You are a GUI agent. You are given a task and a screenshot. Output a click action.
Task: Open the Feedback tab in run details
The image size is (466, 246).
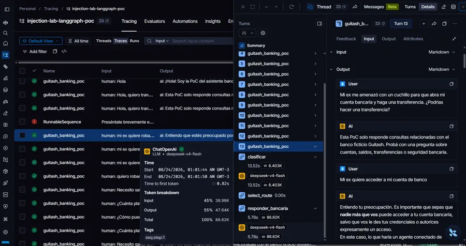(346, 39)
